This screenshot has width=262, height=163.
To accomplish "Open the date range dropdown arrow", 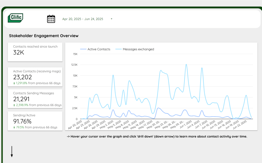I will click(x=112, y=19).
